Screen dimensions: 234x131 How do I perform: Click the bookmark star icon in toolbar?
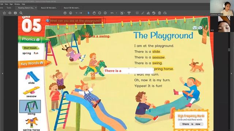(4, 13)
